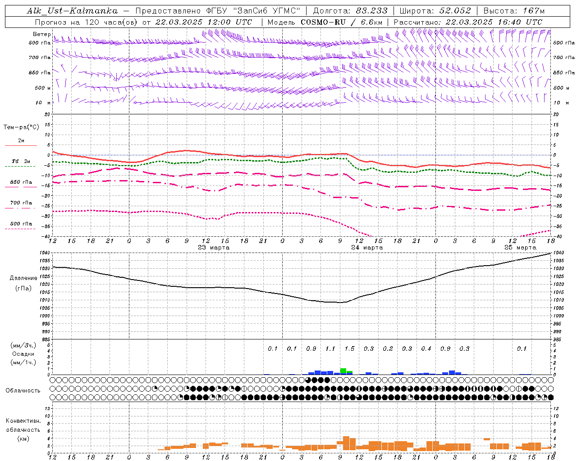Click the "(мм/1ч.)" precipitation unit label

tap(23, 362)
